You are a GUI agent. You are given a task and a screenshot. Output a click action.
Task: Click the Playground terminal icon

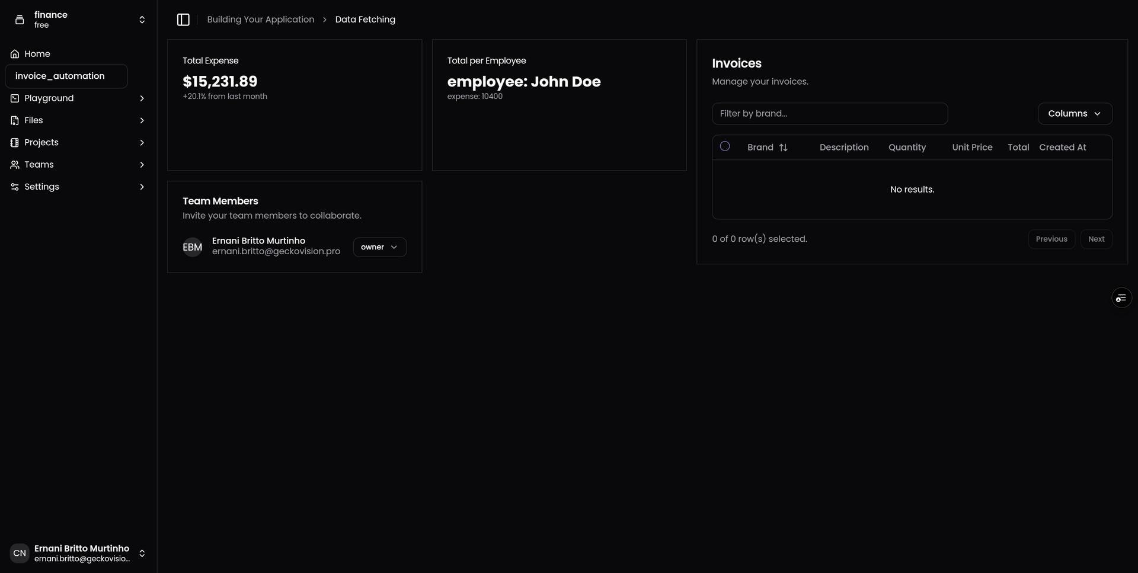[15, 98]
